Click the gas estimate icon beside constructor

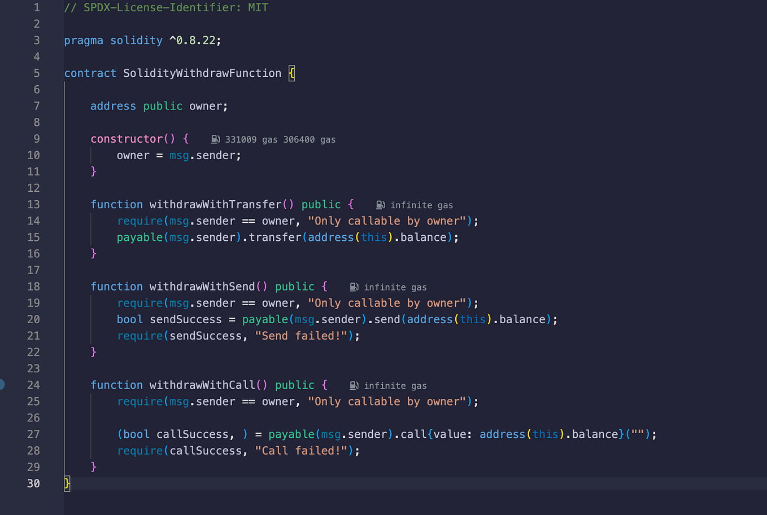click(215, 139)
